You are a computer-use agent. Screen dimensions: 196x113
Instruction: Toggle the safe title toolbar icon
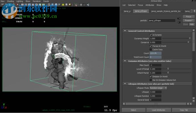point(43,5)
